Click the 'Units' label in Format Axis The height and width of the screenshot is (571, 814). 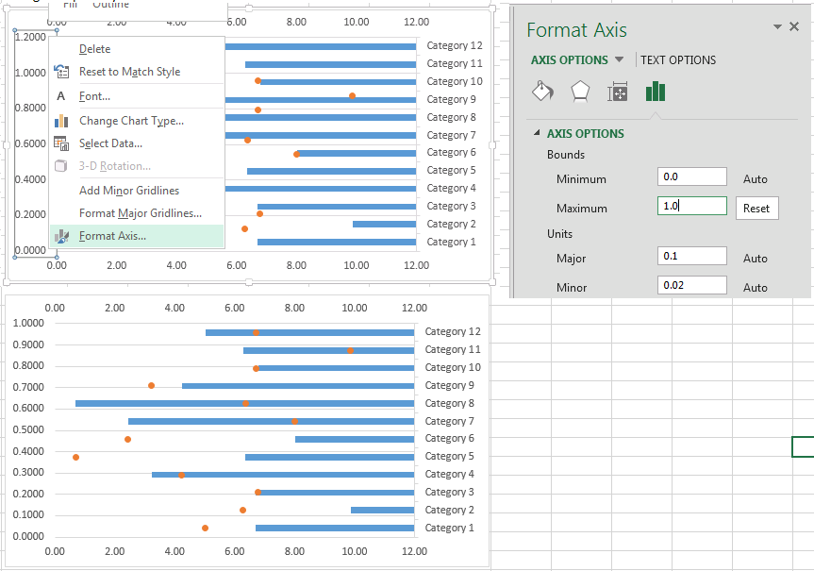559,234
